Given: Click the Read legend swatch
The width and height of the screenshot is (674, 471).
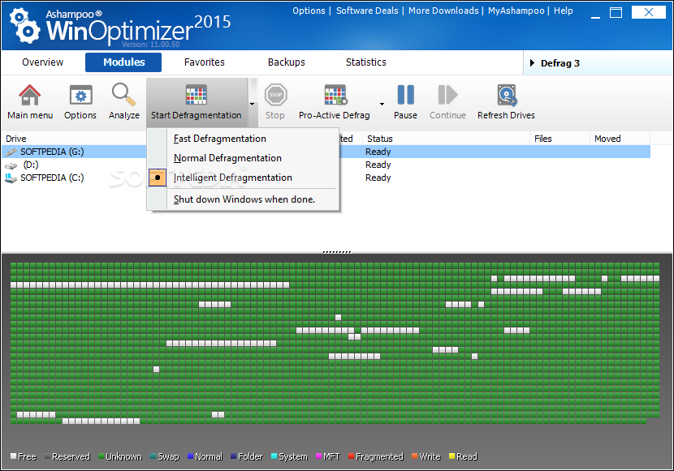Looking at the screenshot, I should (451, 456).
